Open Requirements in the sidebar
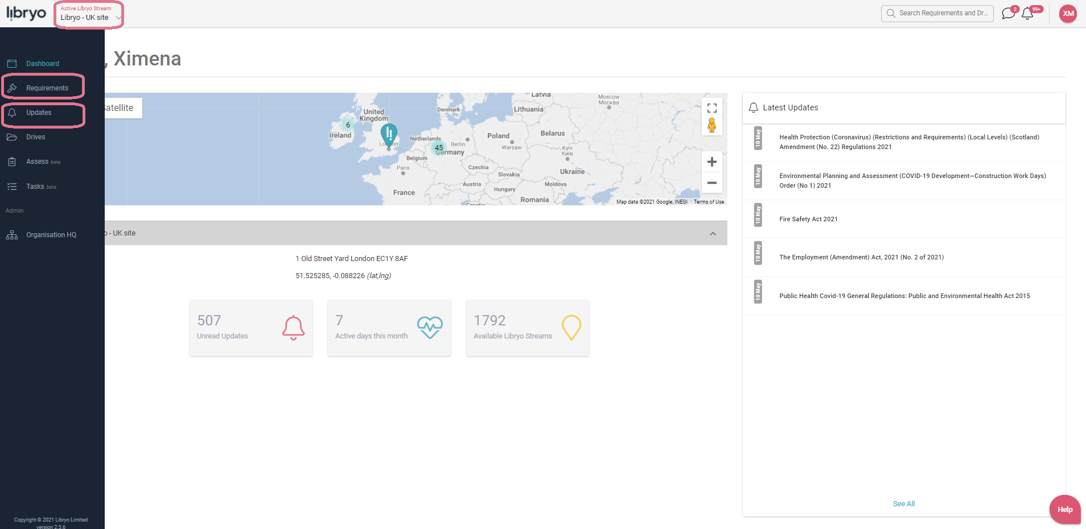Image resolution: width=1086 pixels, height=529 pixels. click(47, 88)
